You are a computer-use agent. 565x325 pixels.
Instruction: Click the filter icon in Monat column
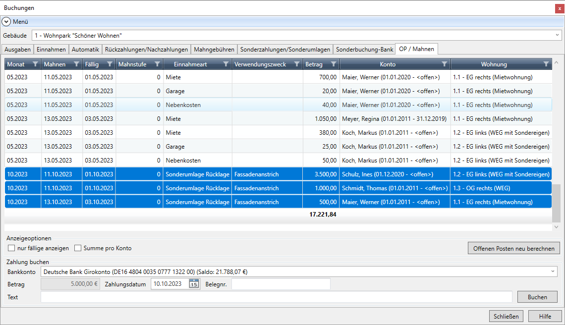pyautogui.click(x=35, y=64)
